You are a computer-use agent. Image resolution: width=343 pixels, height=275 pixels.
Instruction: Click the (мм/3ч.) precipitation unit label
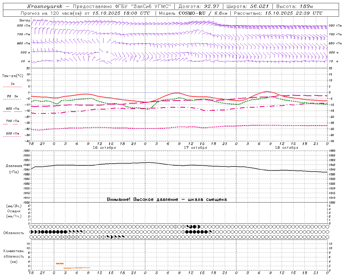pyautogui.click(x=14, y=206)
